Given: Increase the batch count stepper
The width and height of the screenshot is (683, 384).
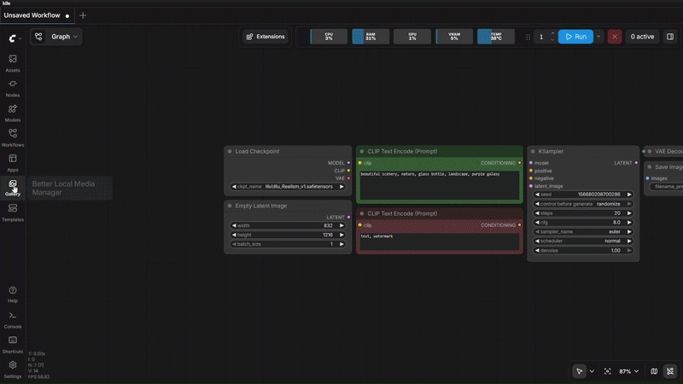Looking at the screenshot, I should point(552,33).
